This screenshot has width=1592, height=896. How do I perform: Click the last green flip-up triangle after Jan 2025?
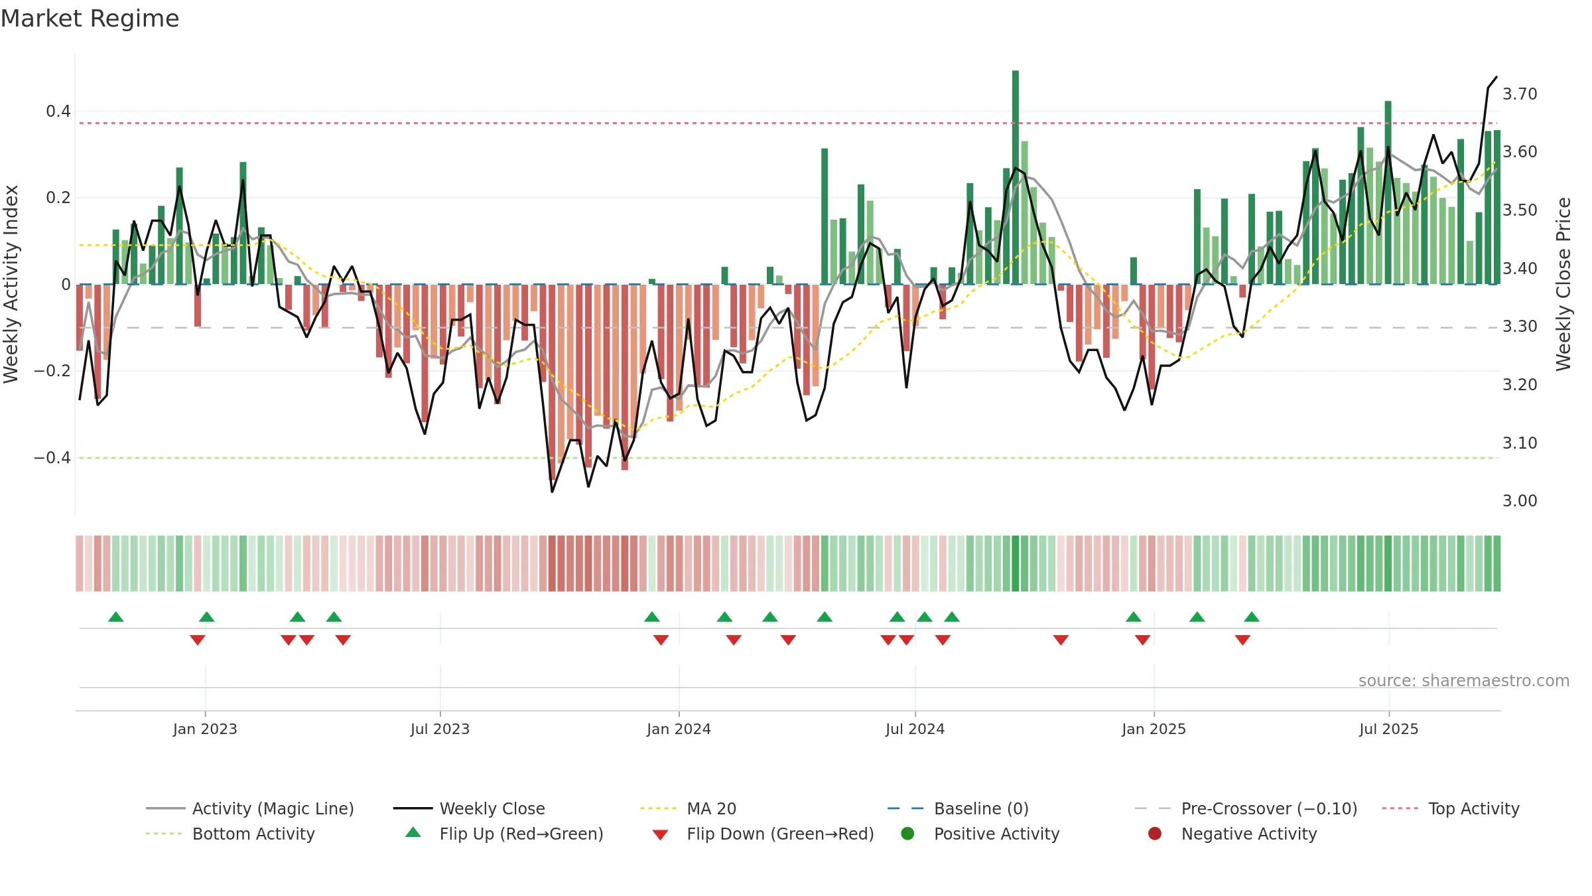pyautogui.click(x=1252, y=617)
